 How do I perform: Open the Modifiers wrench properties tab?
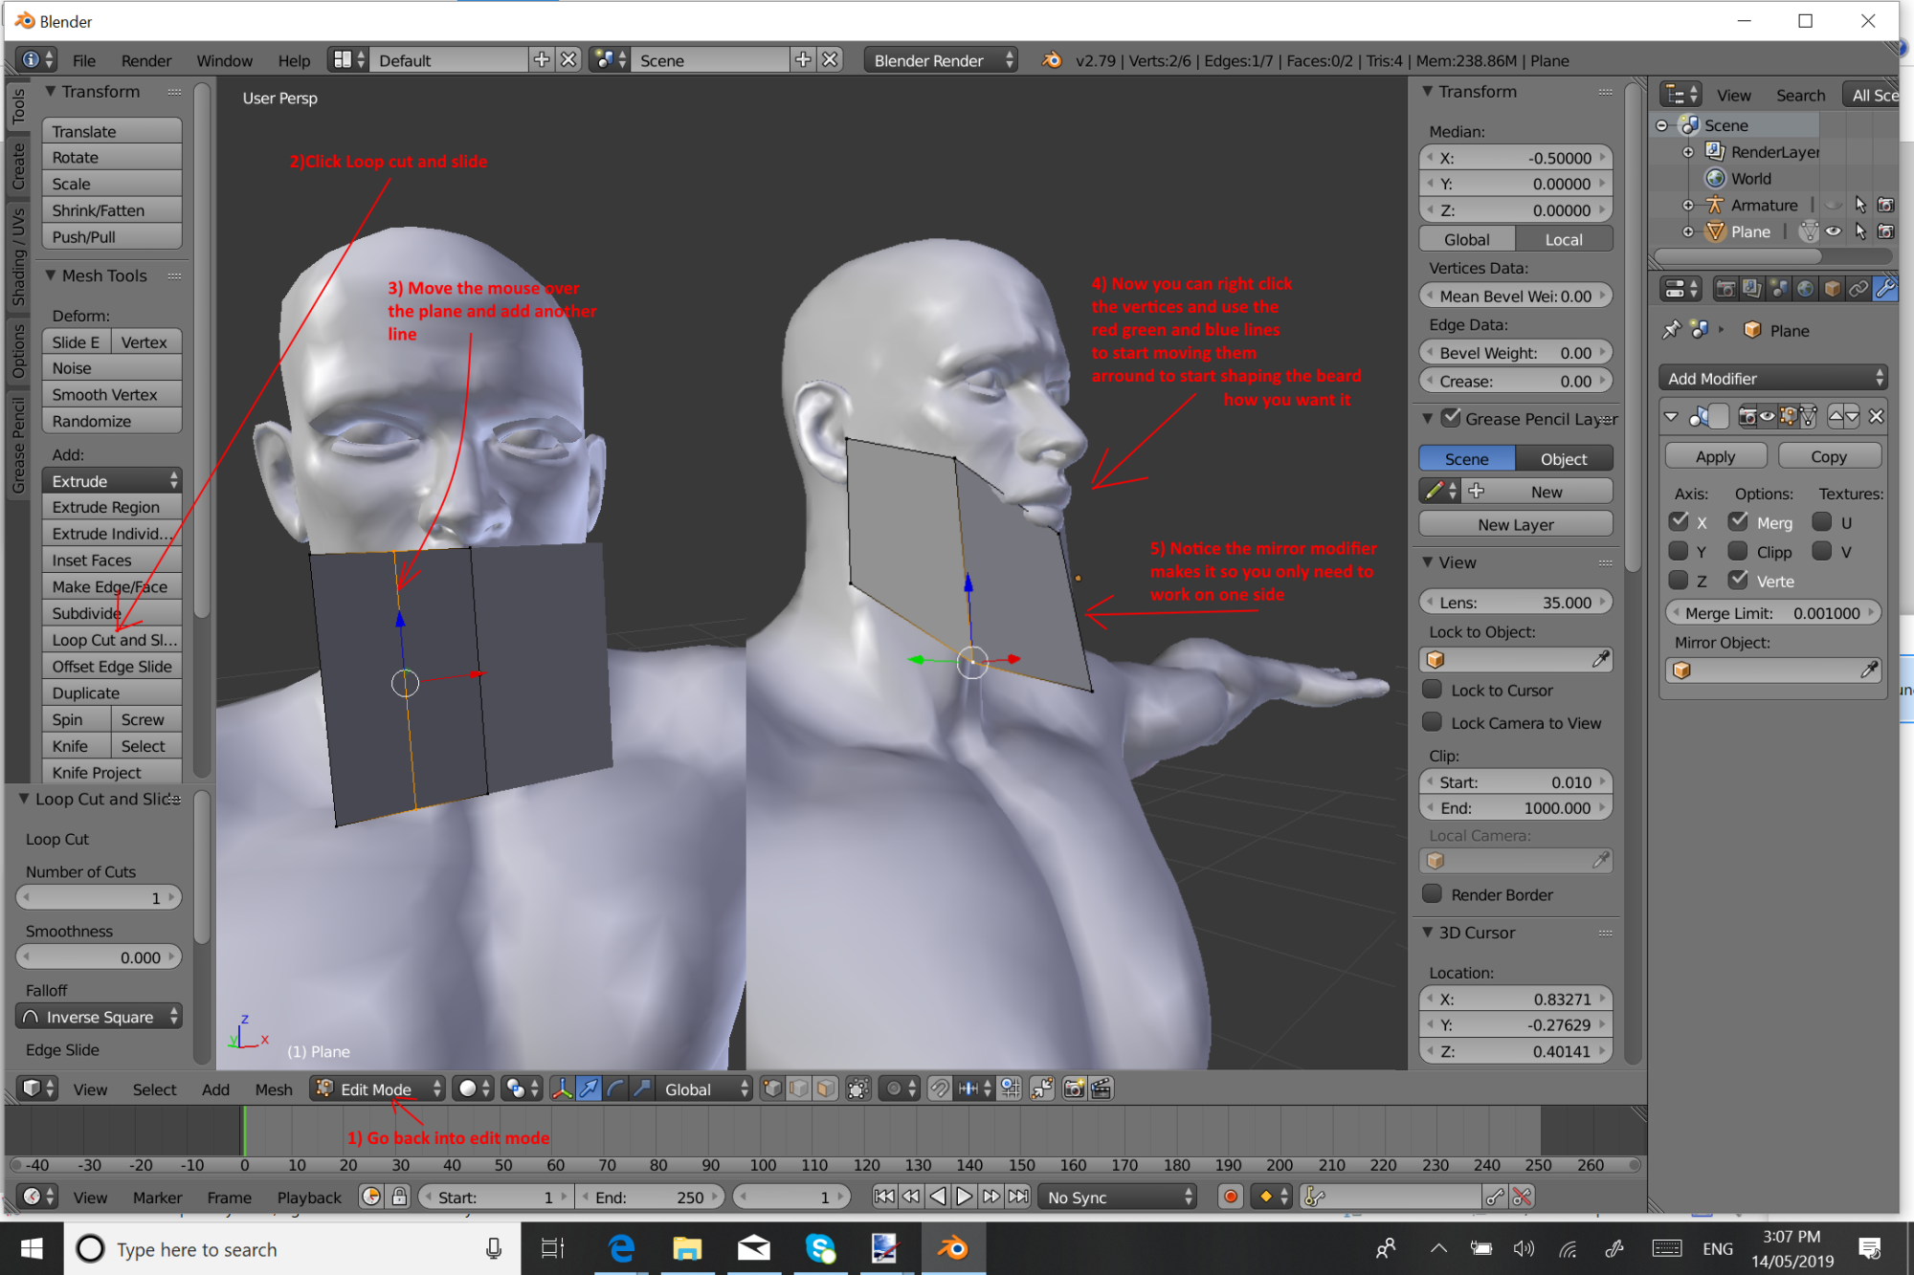click(x=1884, y=289)
